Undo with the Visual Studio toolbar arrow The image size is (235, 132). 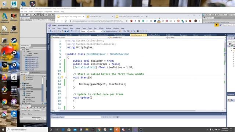pos(72,31)
